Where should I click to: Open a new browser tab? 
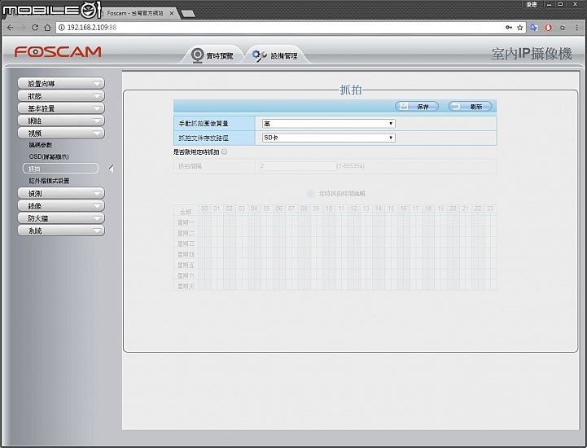pos(187,14)
